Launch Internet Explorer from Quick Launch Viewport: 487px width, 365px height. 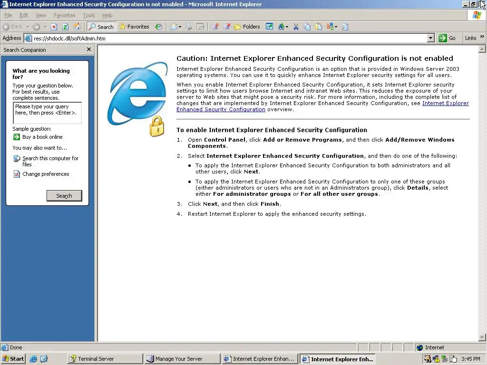tap(33, 359)
